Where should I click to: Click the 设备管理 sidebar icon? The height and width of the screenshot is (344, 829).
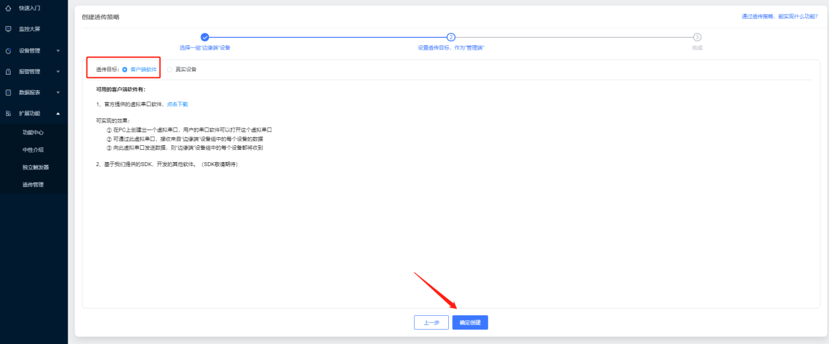9,51
